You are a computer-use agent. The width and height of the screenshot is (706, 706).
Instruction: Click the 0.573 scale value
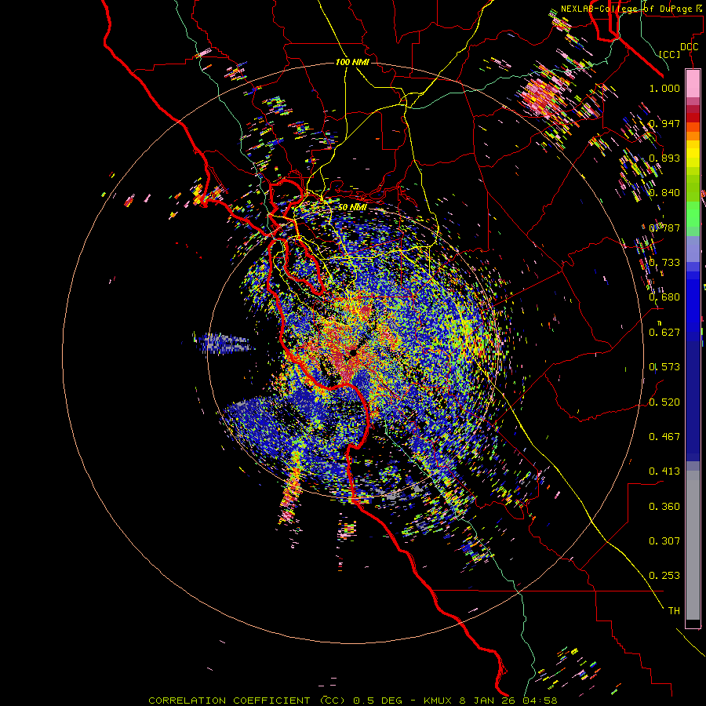(x=664, y=367)
